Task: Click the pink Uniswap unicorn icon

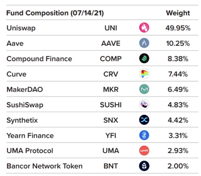Action: click(x=144, y=28)
